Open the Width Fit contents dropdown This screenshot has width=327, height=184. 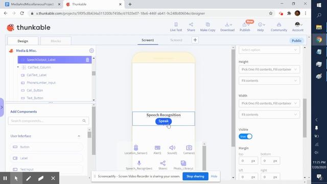click(269, 114)
